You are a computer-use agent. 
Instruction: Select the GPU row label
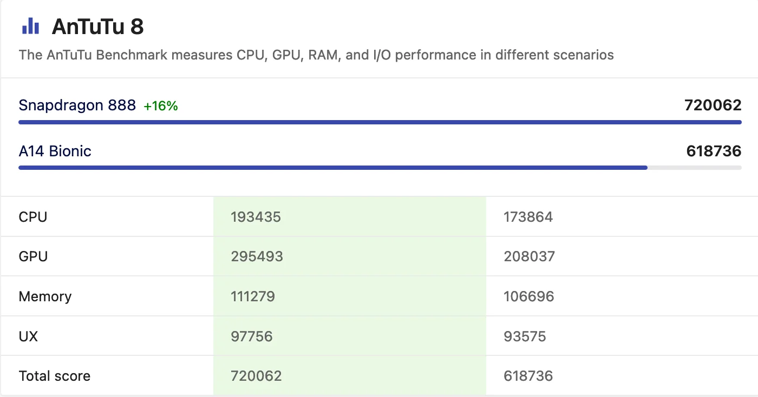point(33,256)
